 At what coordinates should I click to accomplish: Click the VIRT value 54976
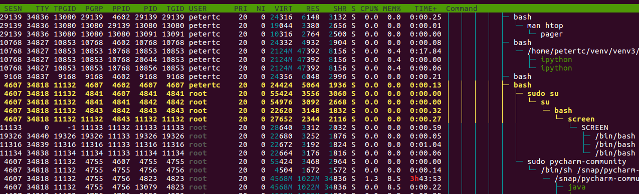[282, 102]
